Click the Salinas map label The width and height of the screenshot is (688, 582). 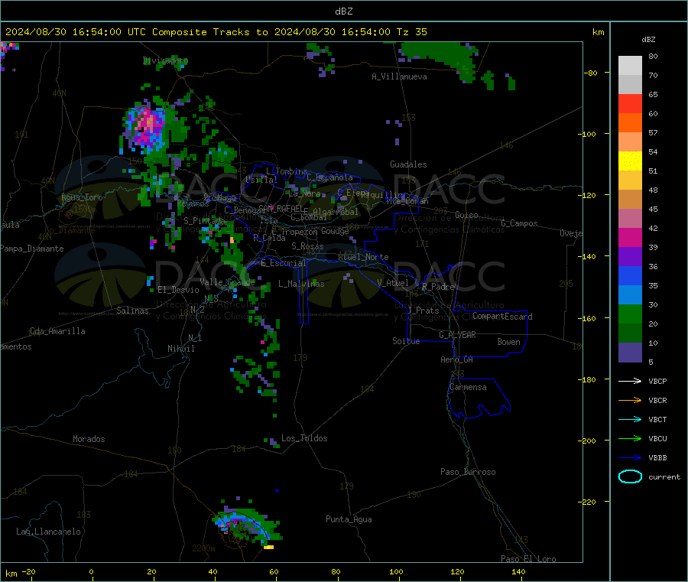click(132, 311)
